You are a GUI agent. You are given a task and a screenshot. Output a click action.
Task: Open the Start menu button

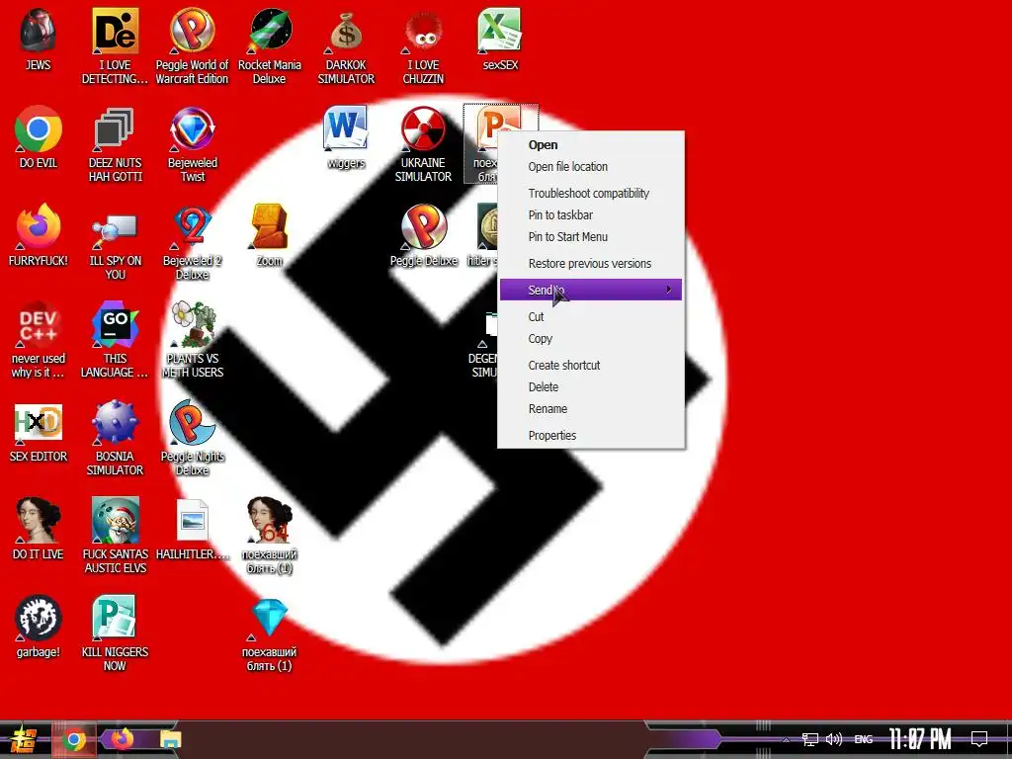click(x=24, y=739)
